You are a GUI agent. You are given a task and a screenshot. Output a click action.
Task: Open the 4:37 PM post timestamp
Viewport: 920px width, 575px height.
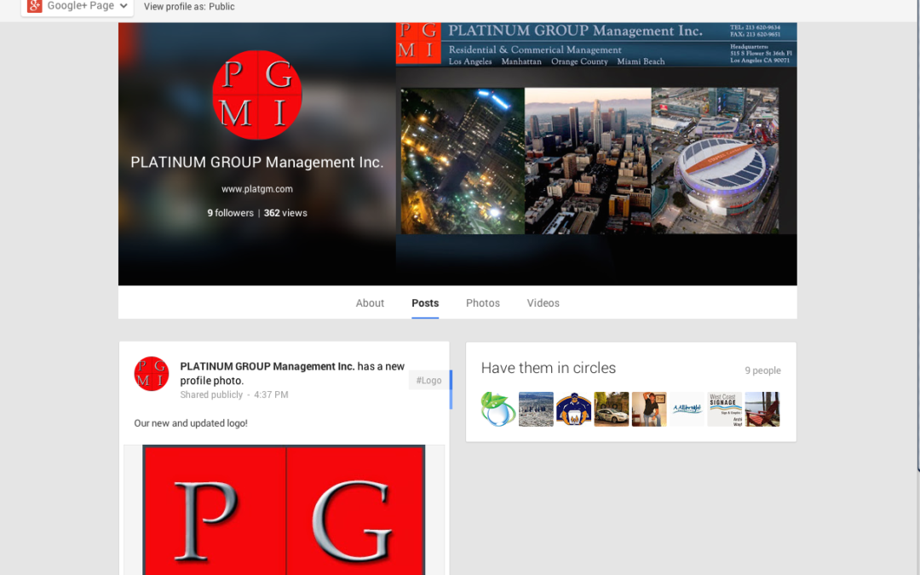(271, 395)
